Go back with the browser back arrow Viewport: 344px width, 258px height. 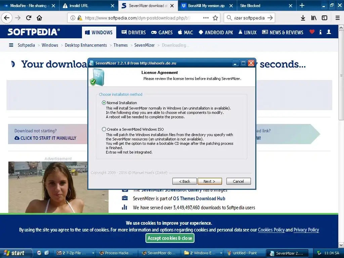point(7,18)
